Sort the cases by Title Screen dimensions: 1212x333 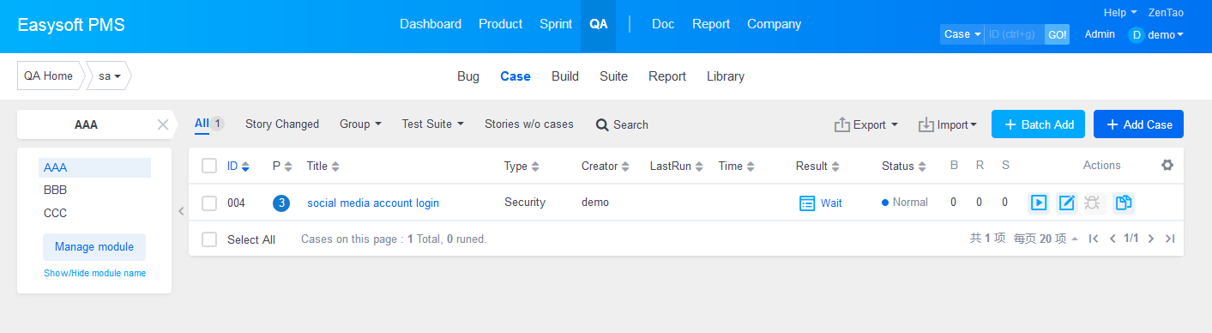[x=323, y=166]
